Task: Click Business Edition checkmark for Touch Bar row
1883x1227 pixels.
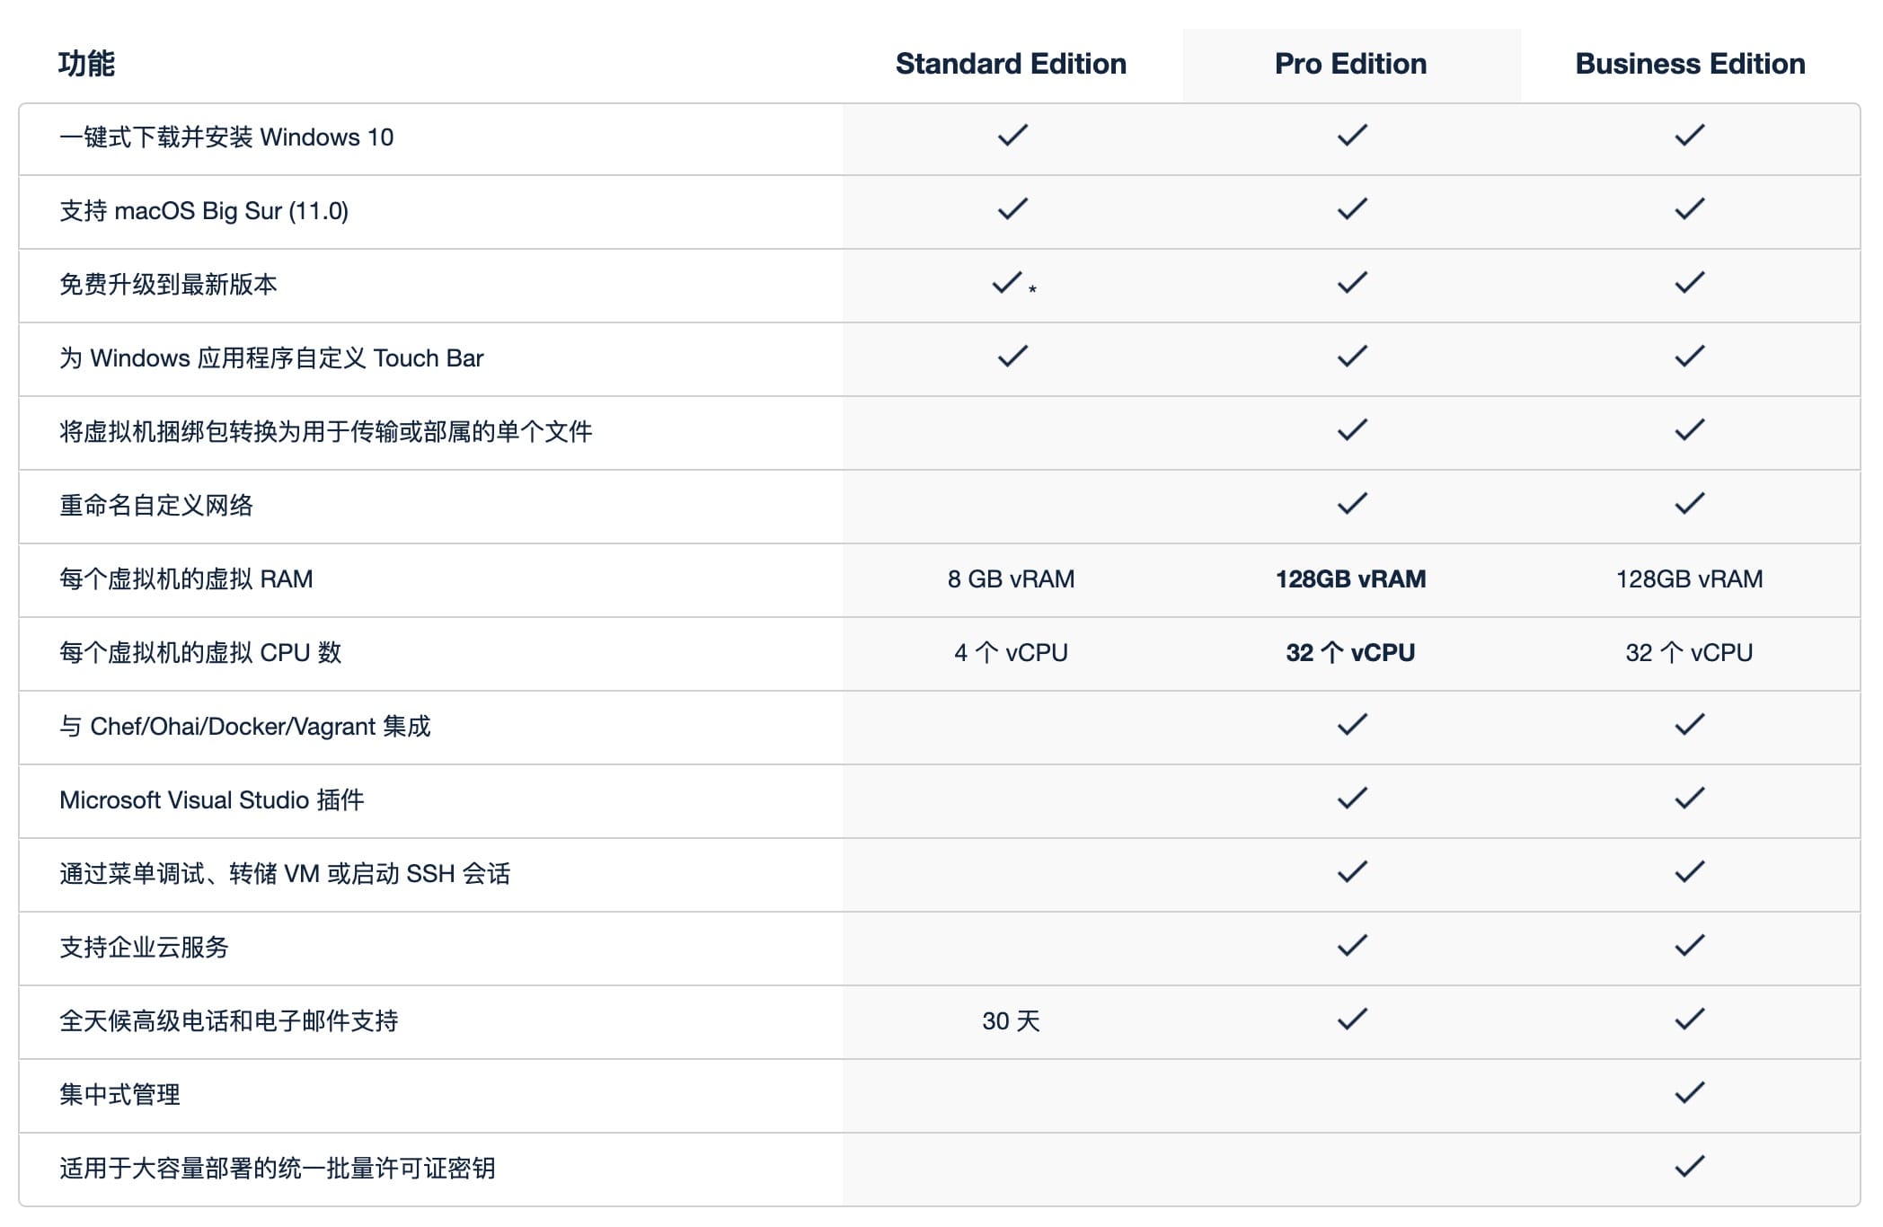Action: pyautogui.click(x=1689, y=358)
